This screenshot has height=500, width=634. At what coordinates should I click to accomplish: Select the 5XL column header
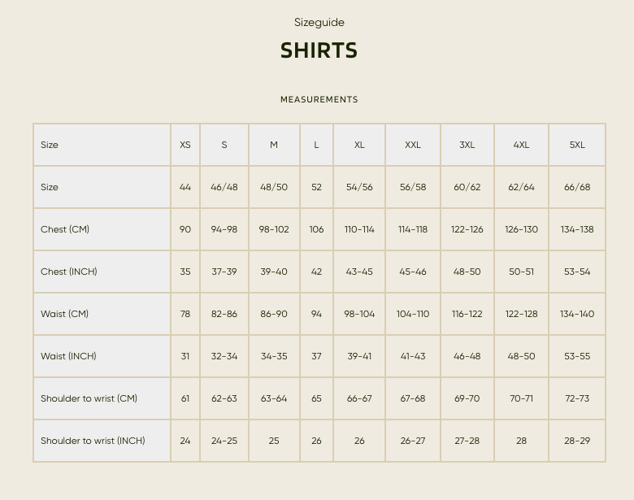[577, 145]
